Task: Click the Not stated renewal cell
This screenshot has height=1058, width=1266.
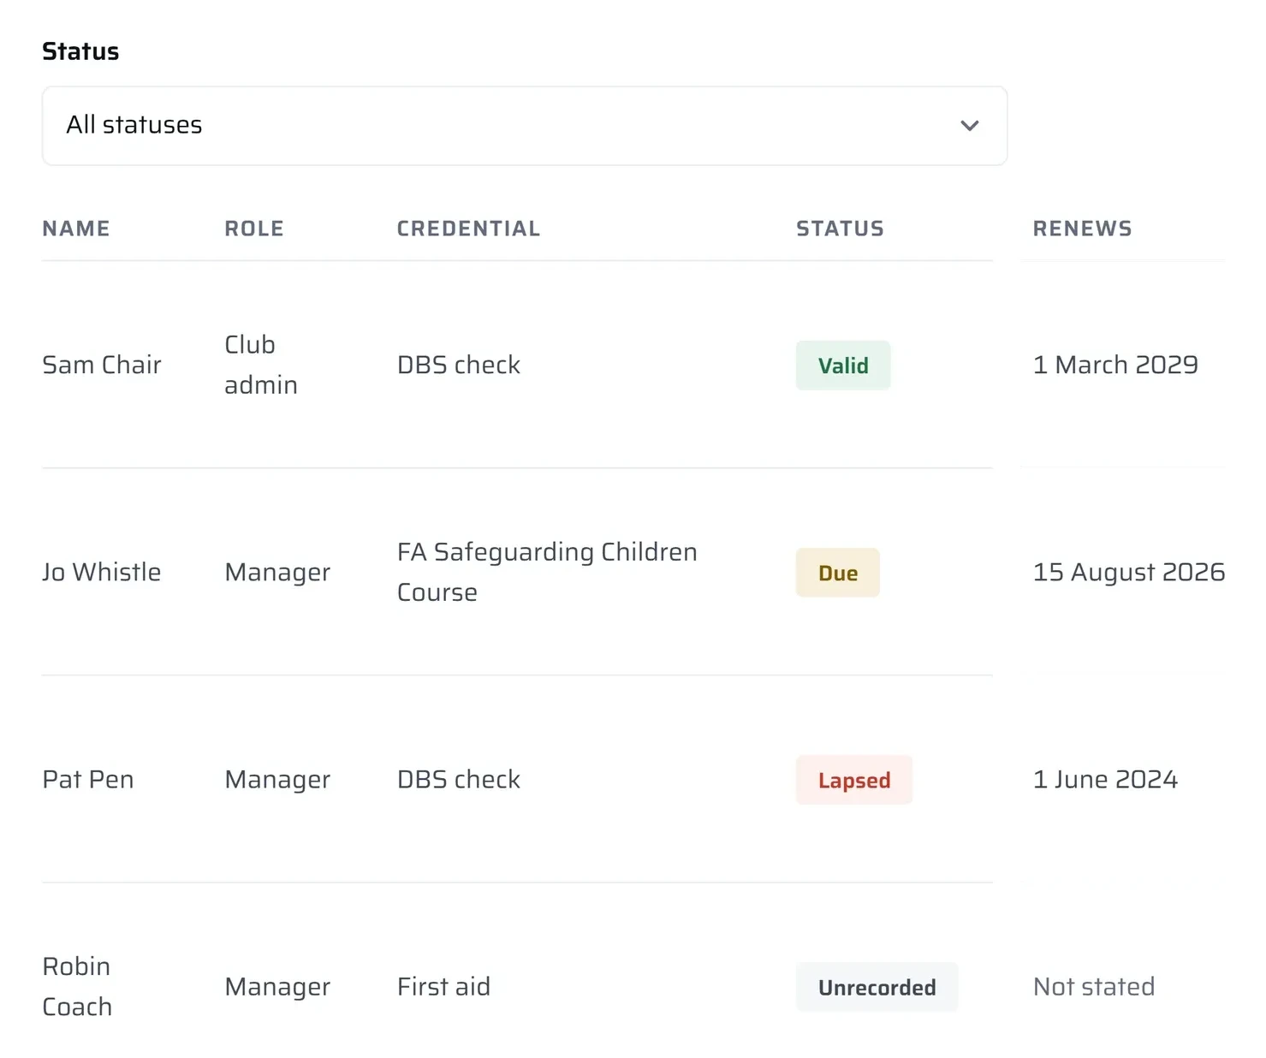Action: point(1094,986)
